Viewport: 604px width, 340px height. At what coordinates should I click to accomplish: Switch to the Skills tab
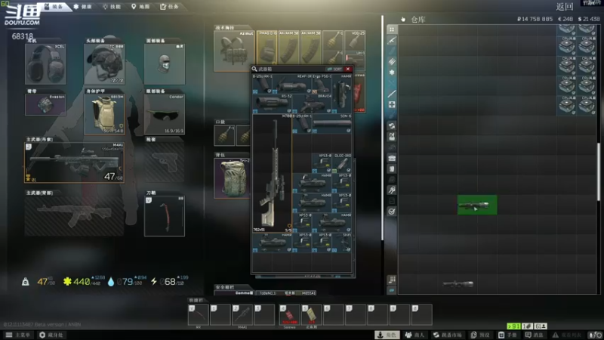(x=112, y=7)
